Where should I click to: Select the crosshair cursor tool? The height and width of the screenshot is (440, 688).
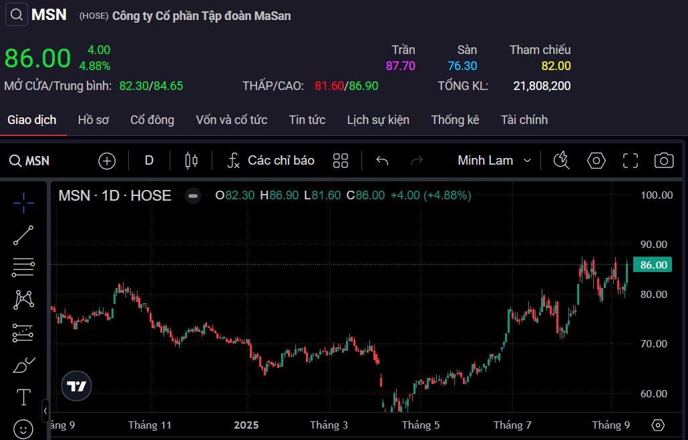23,203
